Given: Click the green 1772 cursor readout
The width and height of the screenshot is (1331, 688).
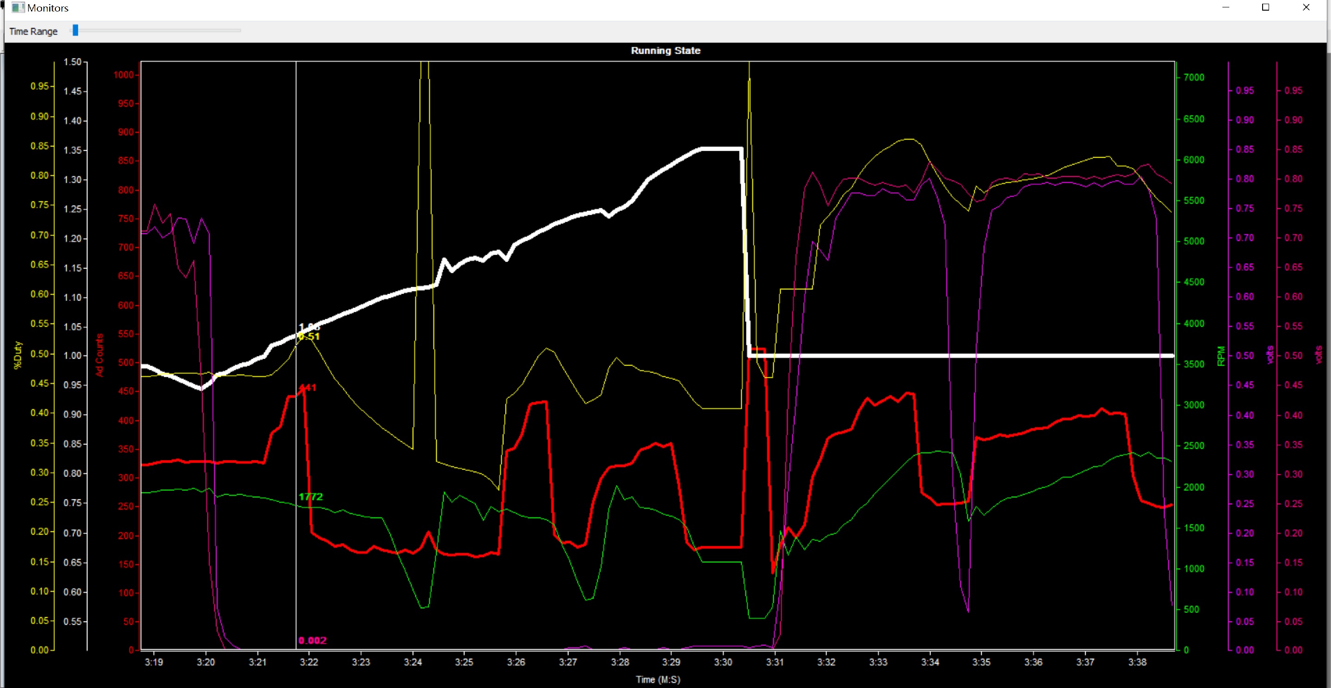Looking at the screenshot, I should (x=311, y=496).
